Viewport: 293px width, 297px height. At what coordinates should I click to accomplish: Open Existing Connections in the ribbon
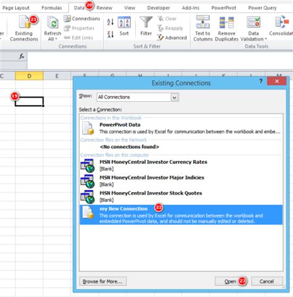(24, 28)
